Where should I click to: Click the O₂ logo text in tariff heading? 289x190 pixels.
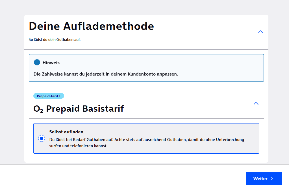[x=38, y=109]
